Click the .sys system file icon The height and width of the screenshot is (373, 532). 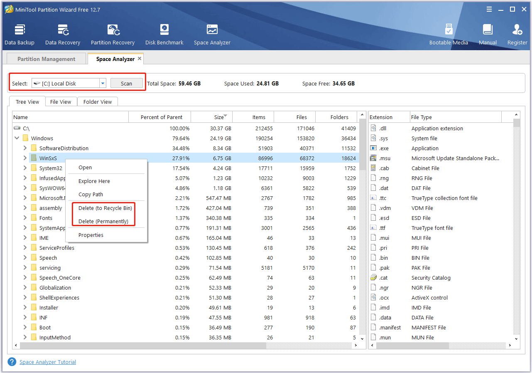[373, 138]
